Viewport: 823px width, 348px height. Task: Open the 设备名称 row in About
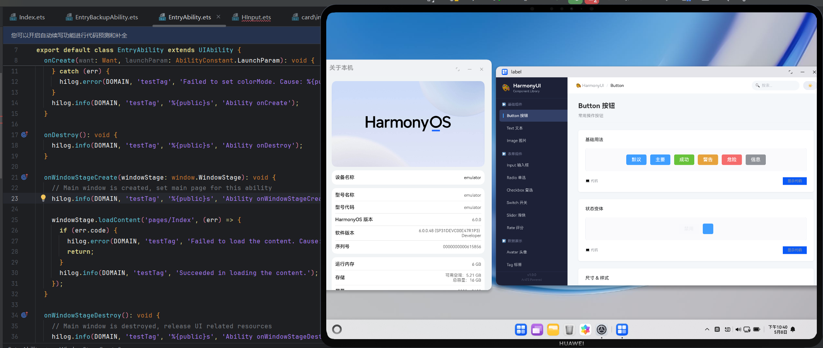click(408, 177)
